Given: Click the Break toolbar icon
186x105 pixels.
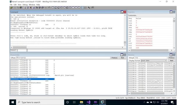Looking at the screenshot, I should (33, 8).
